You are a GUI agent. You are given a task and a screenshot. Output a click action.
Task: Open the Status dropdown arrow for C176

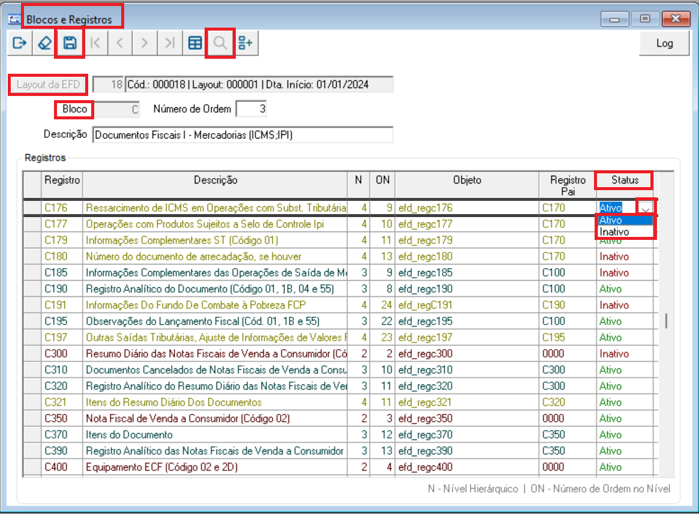tap(646, 208)
